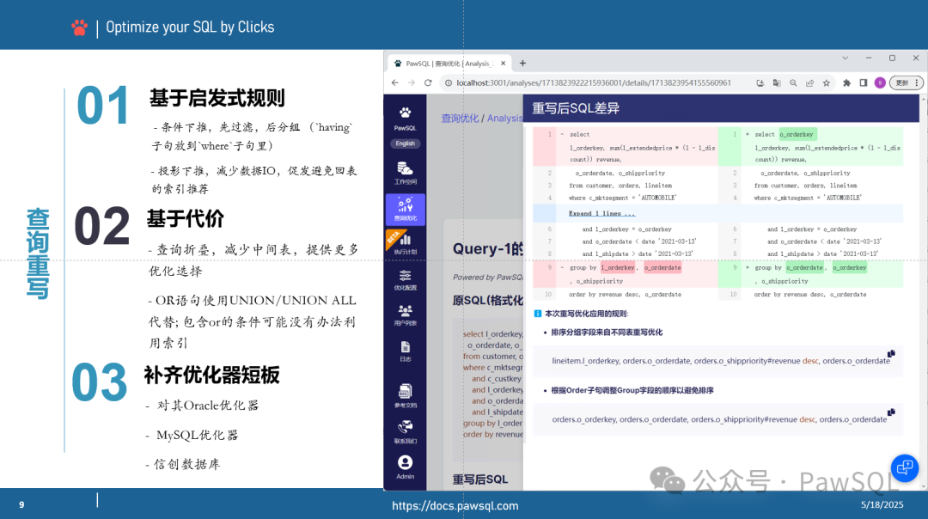Click the red-highlighted o_orderdate in group by
Viewport: 928px width, 519px height.
[662, 267]
